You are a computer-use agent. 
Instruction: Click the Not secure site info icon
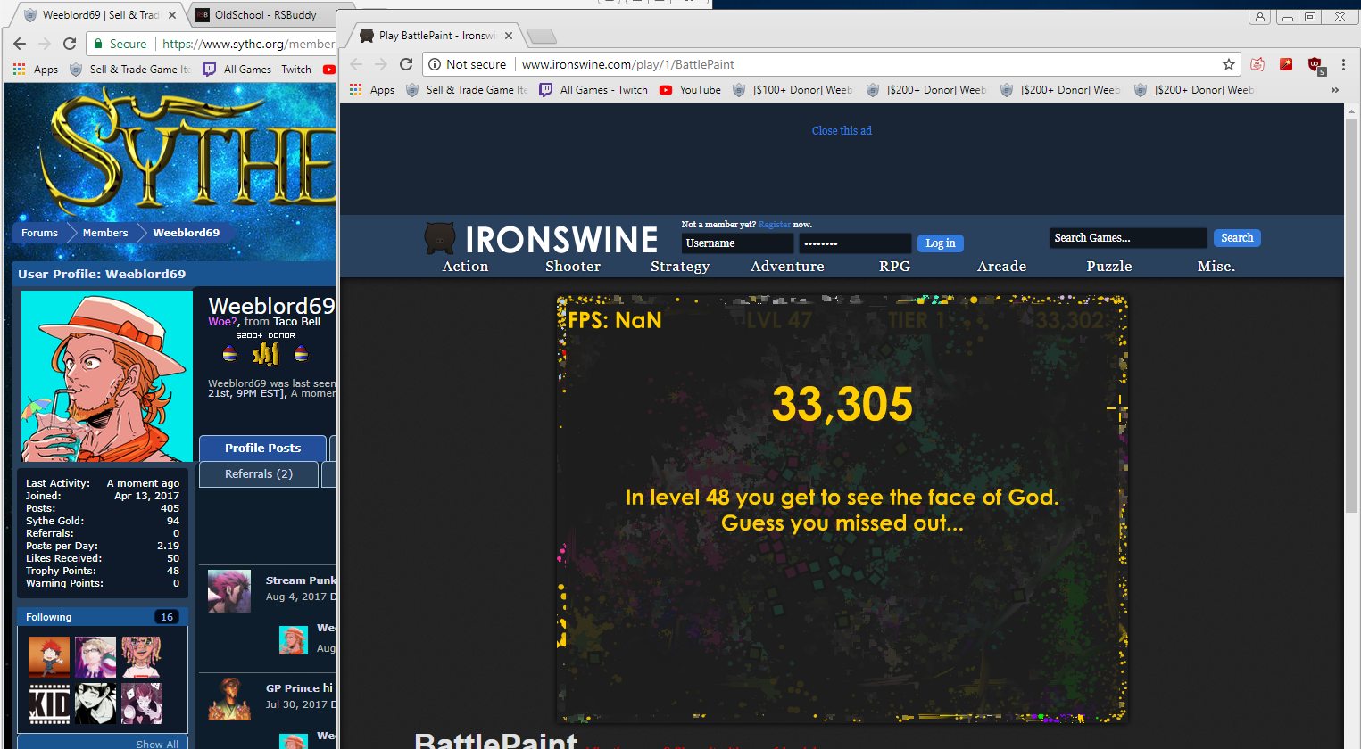pyautogui.click(x=435, y=64)
